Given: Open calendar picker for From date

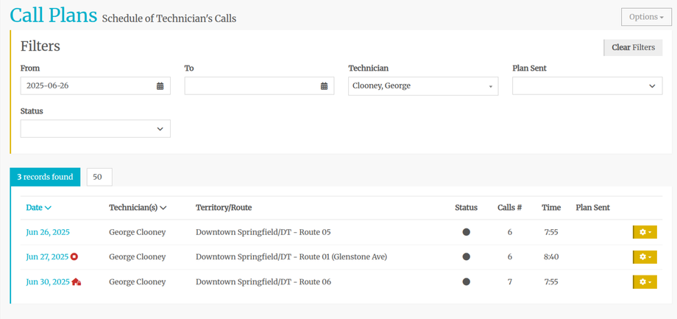Looking at the screenshot, I should (160, 86).
